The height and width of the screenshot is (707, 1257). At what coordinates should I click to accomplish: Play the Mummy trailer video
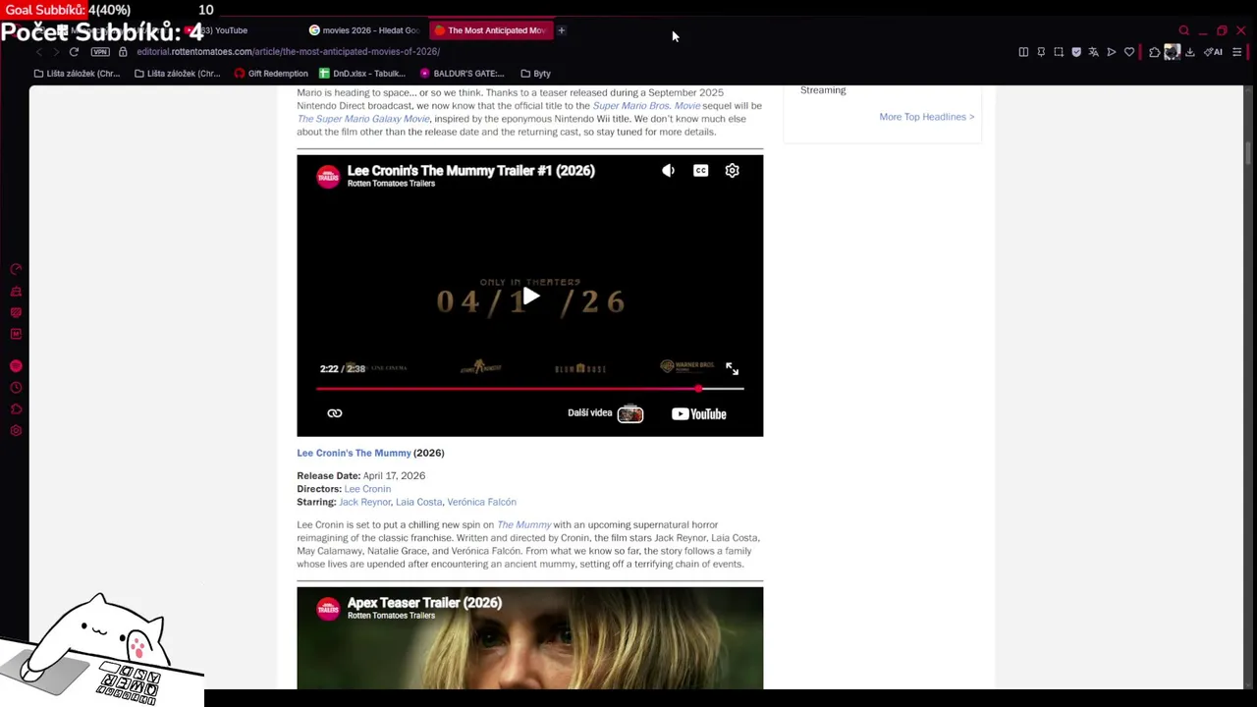coord(530,297)
